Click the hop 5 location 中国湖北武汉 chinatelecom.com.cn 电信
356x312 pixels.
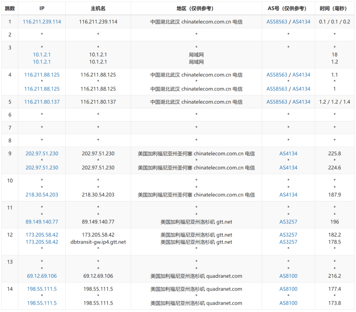(x=196, y=102)
